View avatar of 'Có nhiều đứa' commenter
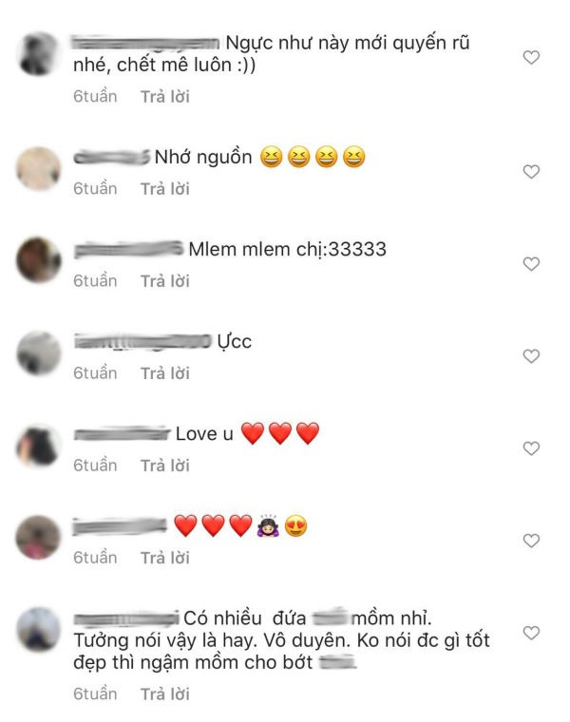 [x=39, y=629]
